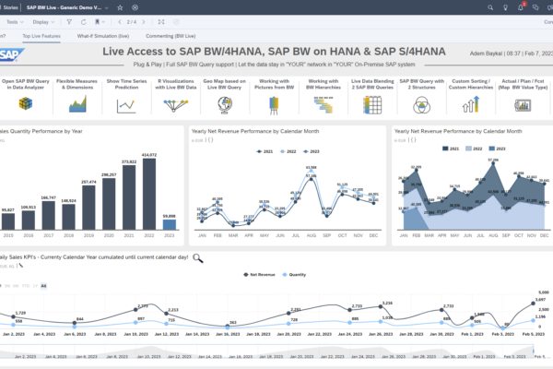Open discussions chat icon in top bar
The width and height of the screenshot is (553, 369).
[535, 7]
